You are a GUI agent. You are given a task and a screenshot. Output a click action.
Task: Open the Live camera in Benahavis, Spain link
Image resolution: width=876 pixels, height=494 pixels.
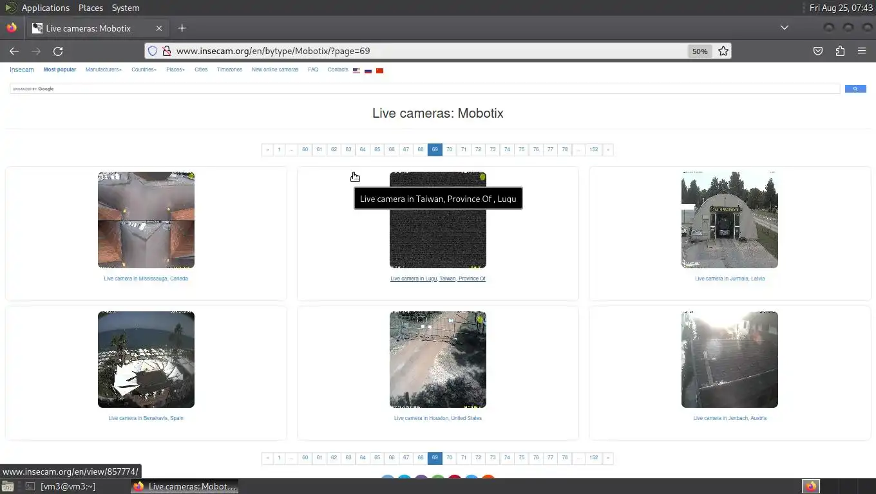146,418
